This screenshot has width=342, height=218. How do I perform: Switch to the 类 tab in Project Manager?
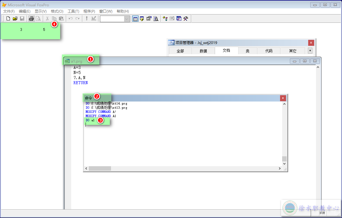coord(247,51)
